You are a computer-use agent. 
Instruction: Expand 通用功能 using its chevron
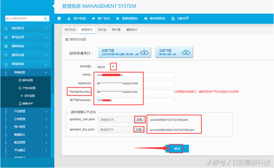pyautogui.click(x=46, y=55)
